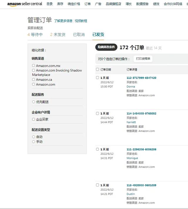This screenshot has width=188, height=209.
Task: Open buyer Monique's link
Action: (132, 158)
